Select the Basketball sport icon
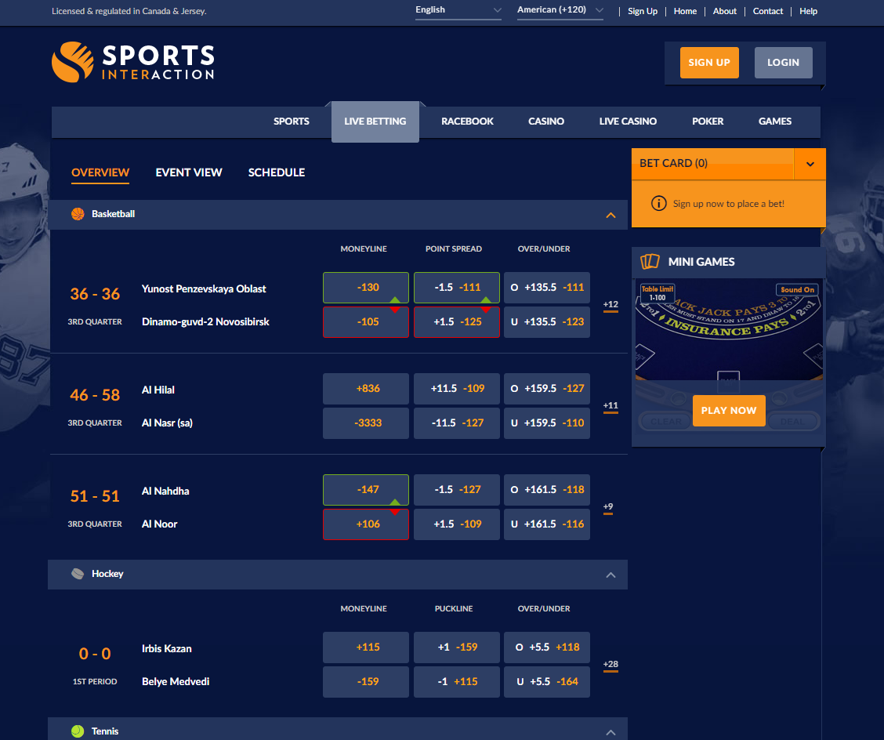The height and width of the screenshot is (740, 884). (77, 213)
